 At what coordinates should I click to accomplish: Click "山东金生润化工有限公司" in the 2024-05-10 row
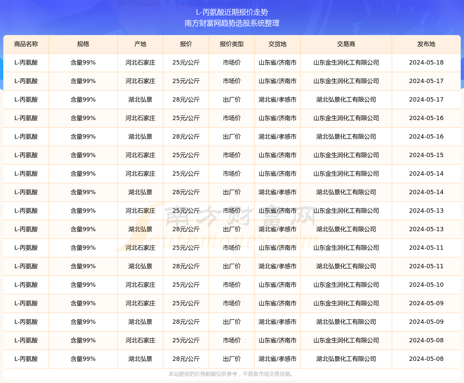346,285
